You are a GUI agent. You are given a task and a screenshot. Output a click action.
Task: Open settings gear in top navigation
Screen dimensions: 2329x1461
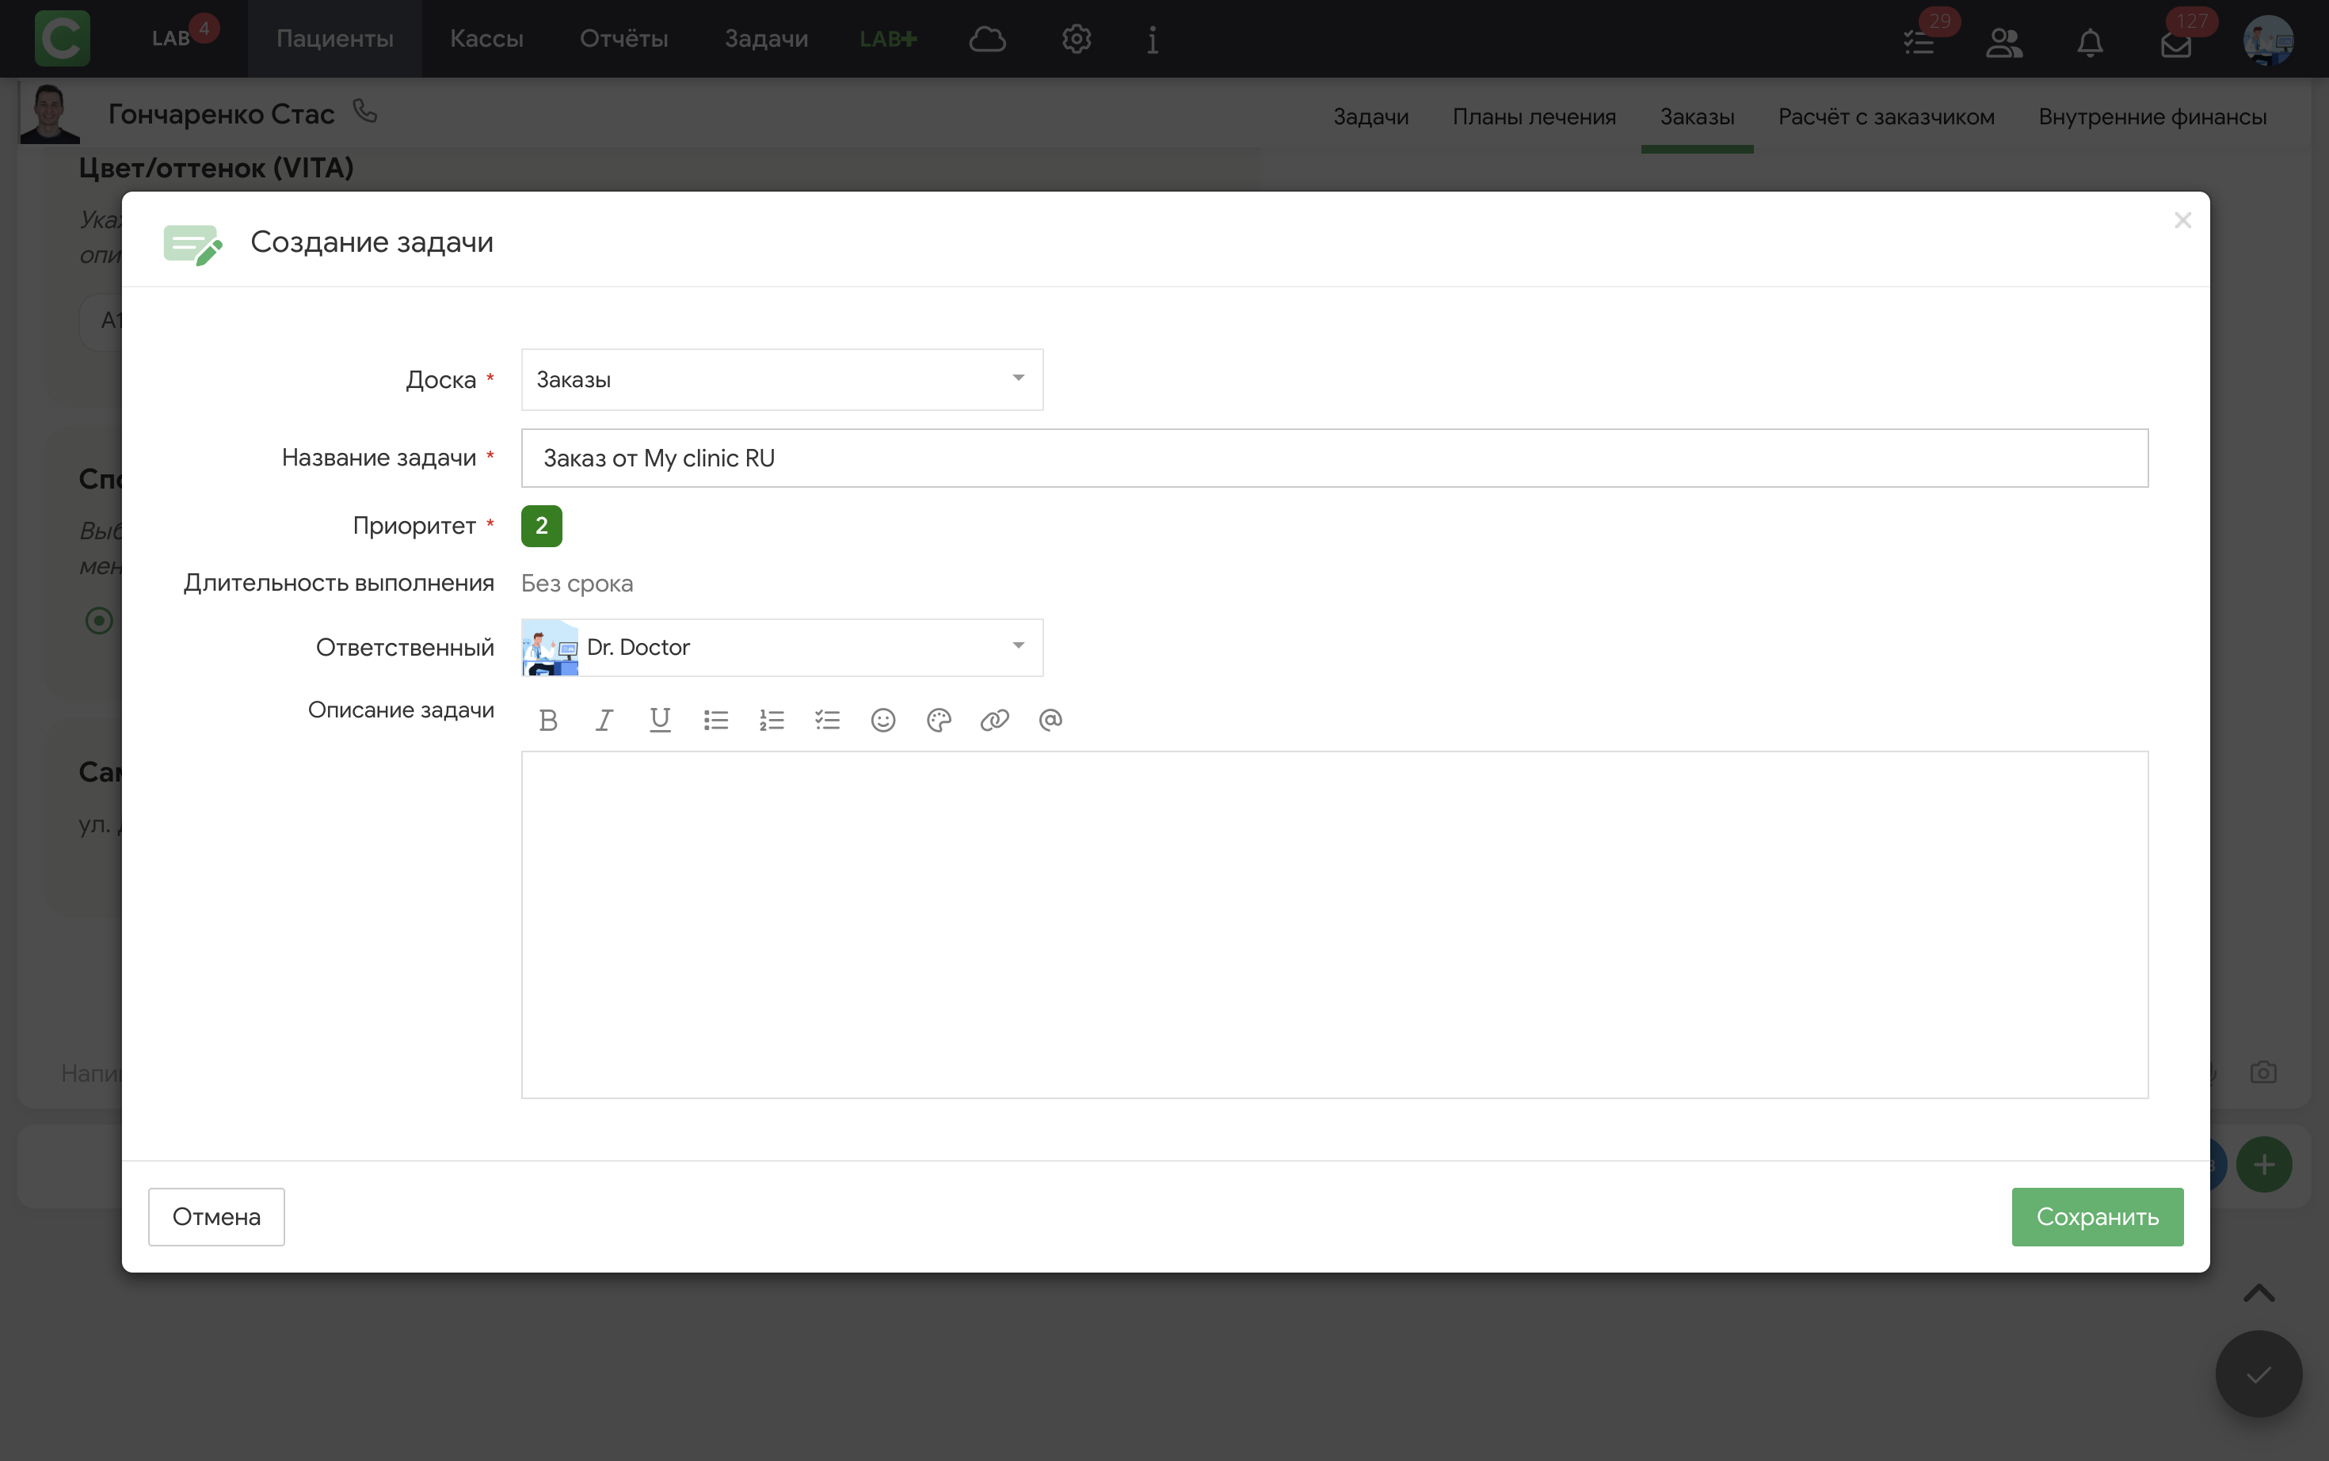pyautogui.click(x=1077, y=39)
